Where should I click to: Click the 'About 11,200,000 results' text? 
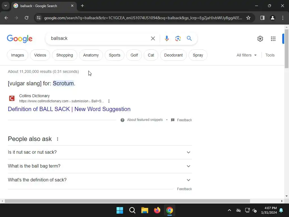[43, 71]
